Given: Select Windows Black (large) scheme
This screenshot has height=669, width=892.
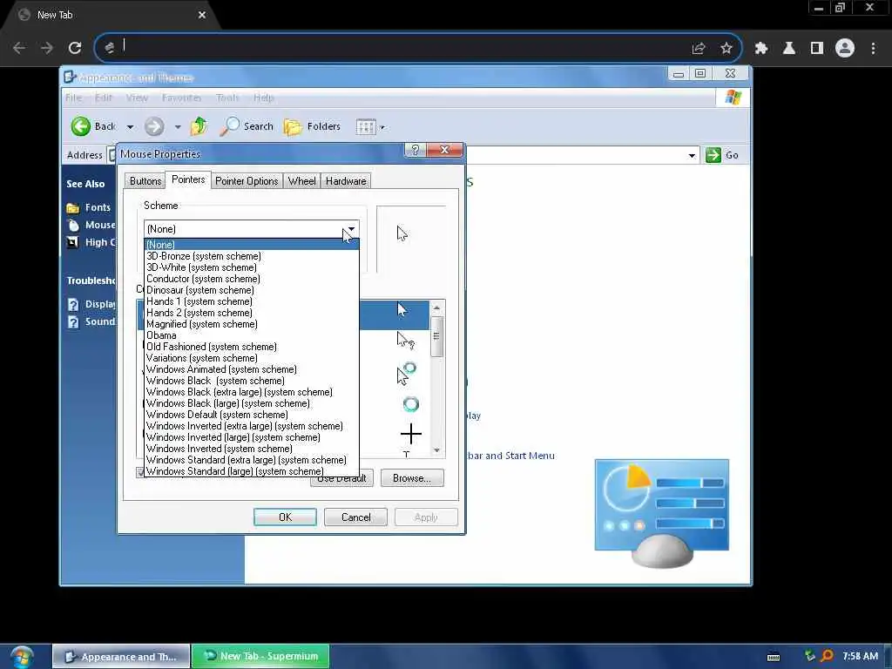Looking at the screenshot, I should coord(251,404).
